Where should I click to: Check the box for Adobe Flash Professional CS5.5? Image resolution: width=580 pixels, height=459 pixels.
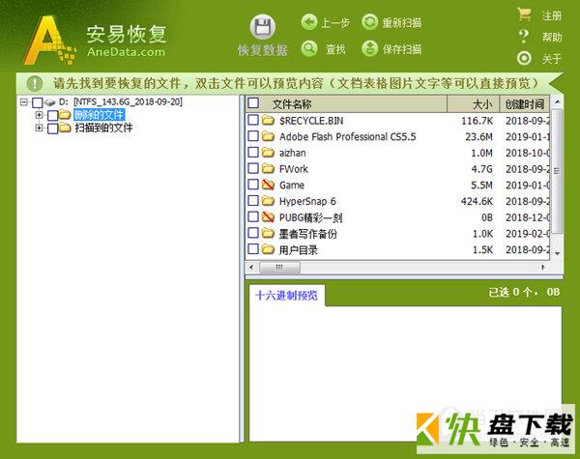[253, 136]
